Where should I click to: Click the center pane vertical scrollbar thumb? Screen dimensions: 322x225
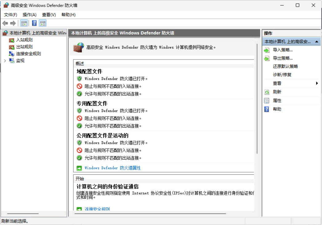tap(257, 99)
